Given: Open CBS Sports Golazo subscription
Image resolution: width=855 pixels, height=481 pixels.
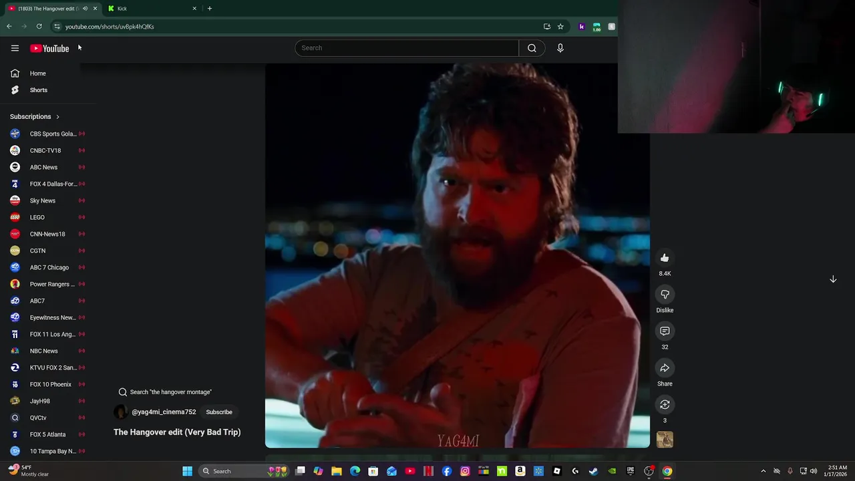Looking at the screenshot, I should click(47, 134).
